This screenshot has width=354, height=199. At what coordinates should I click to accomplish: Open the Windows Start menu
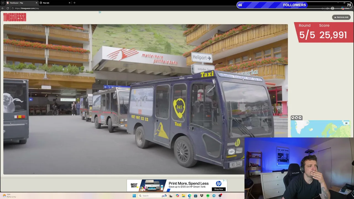134,196
